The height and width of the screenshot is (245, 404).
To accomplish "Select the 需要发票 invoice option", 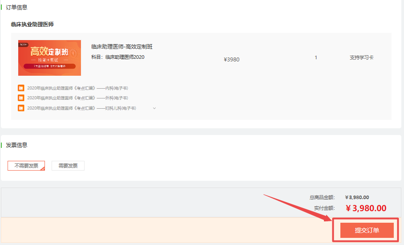I will pyautogui.click(x=68, y=166).
